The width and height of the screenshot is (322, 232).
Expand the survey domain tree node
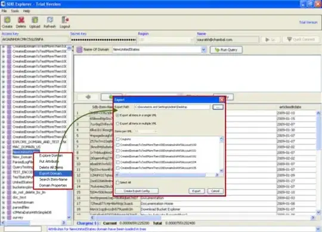pyautogui.click(x=4, y=218)
